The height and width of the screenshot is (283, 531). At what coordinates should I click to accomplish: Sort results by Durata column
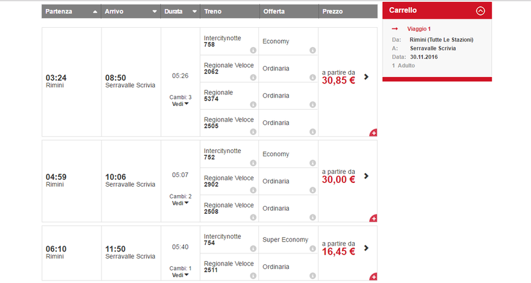click(180, 12)
